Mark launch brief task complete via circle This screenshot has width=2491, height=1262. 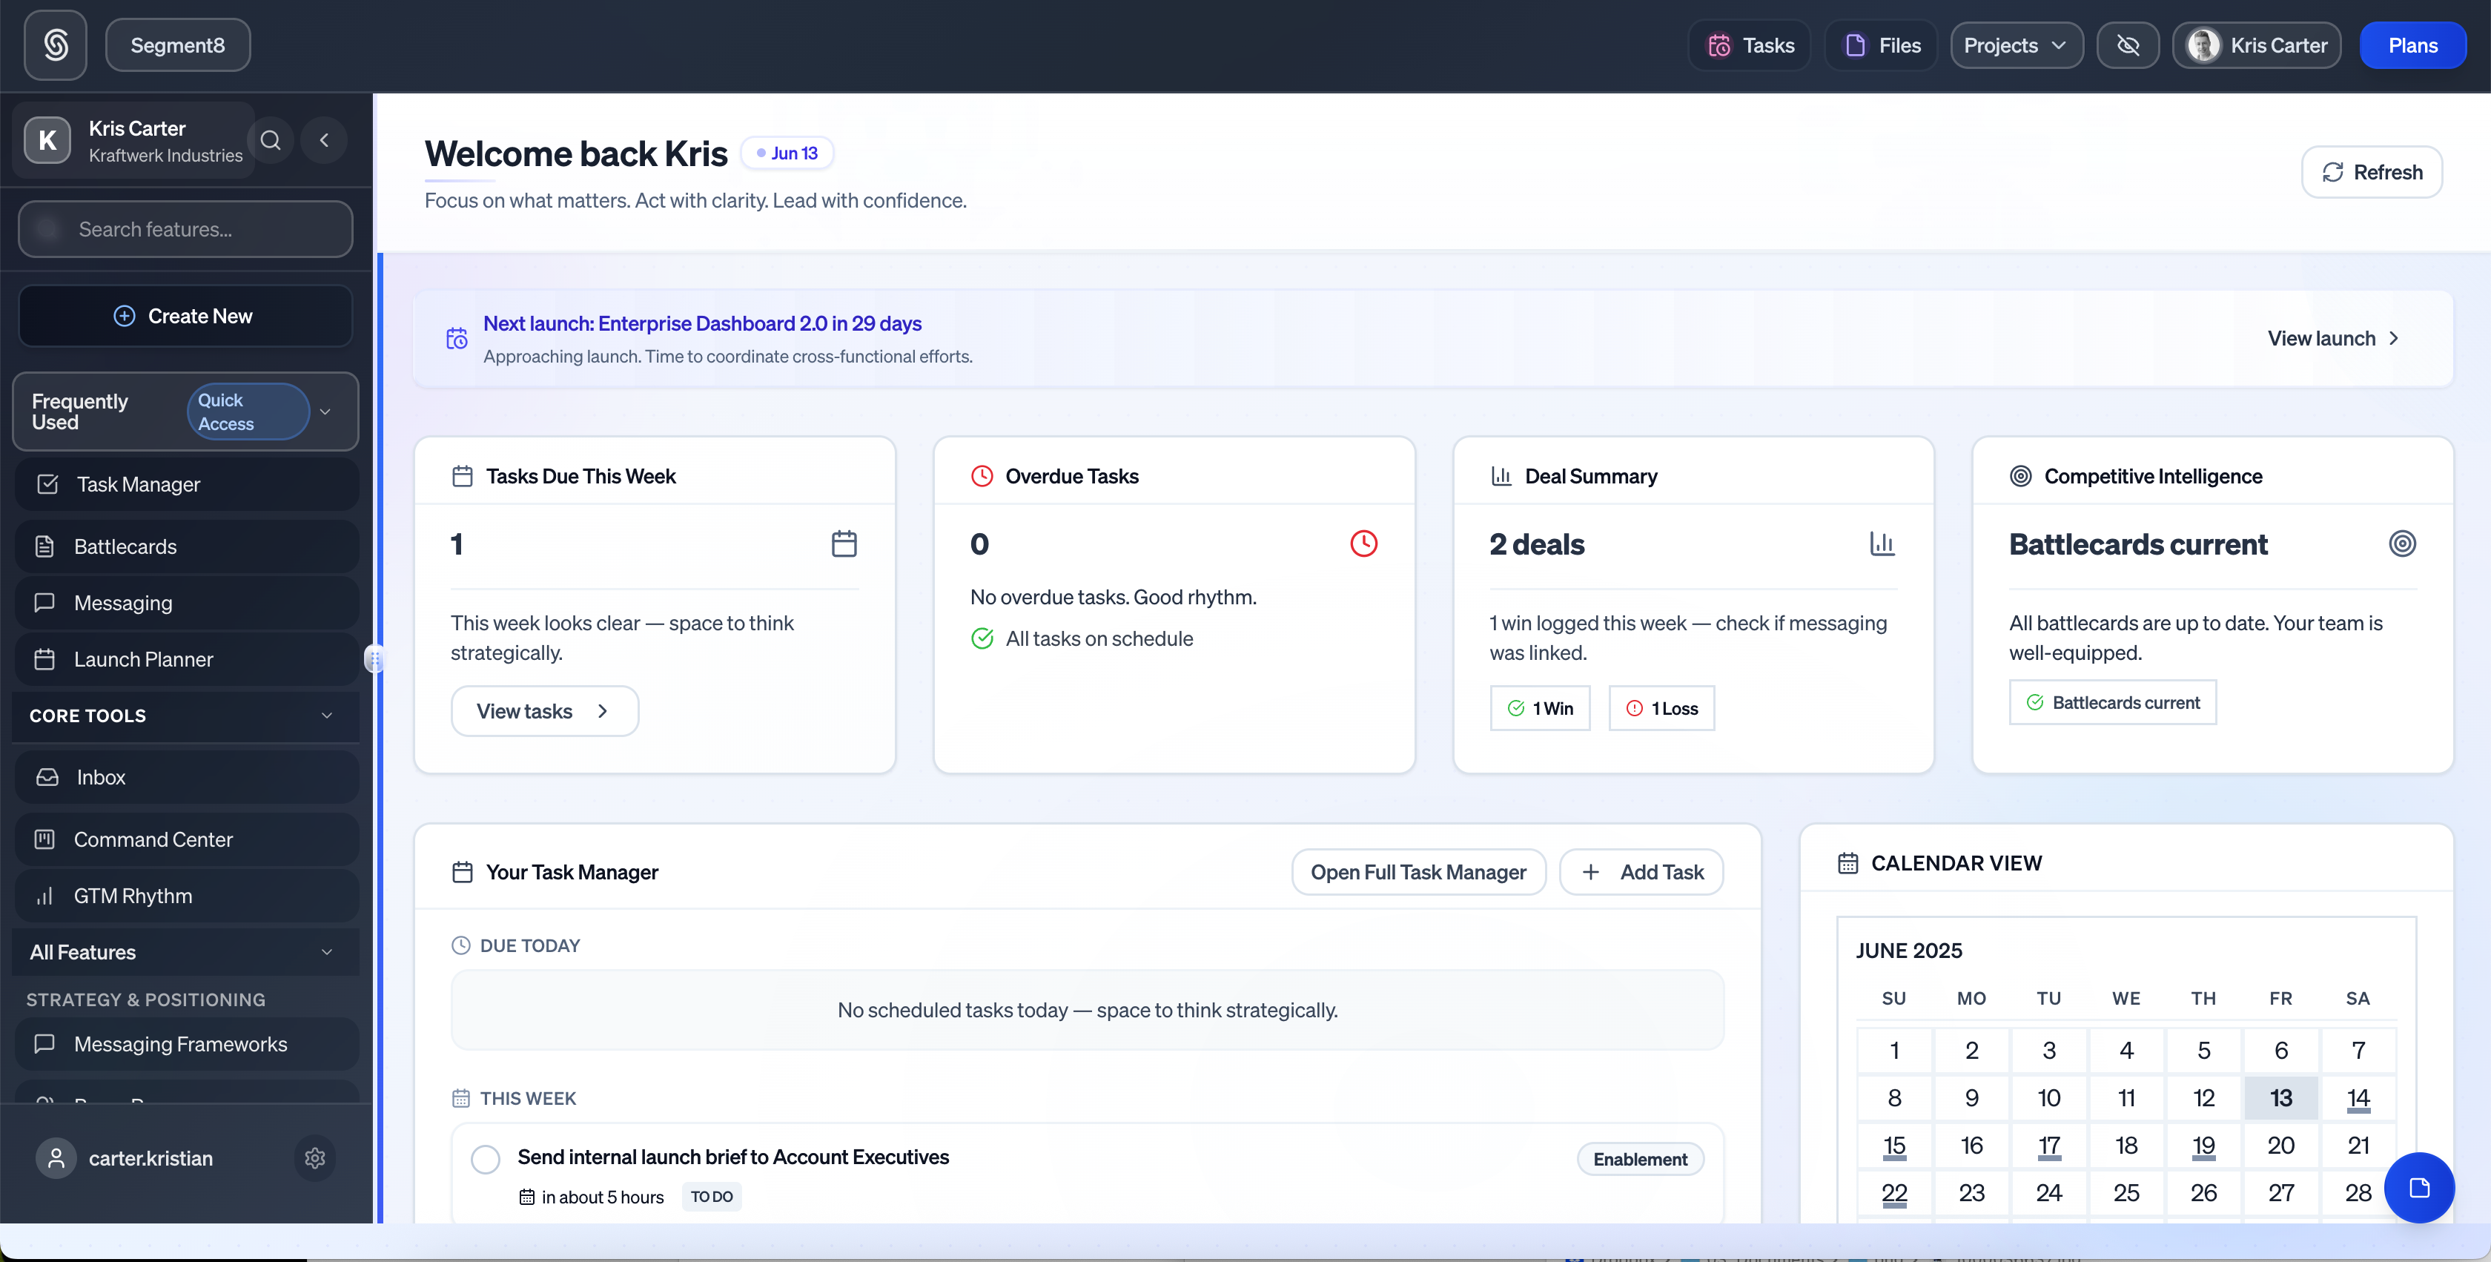(486, 1158)
